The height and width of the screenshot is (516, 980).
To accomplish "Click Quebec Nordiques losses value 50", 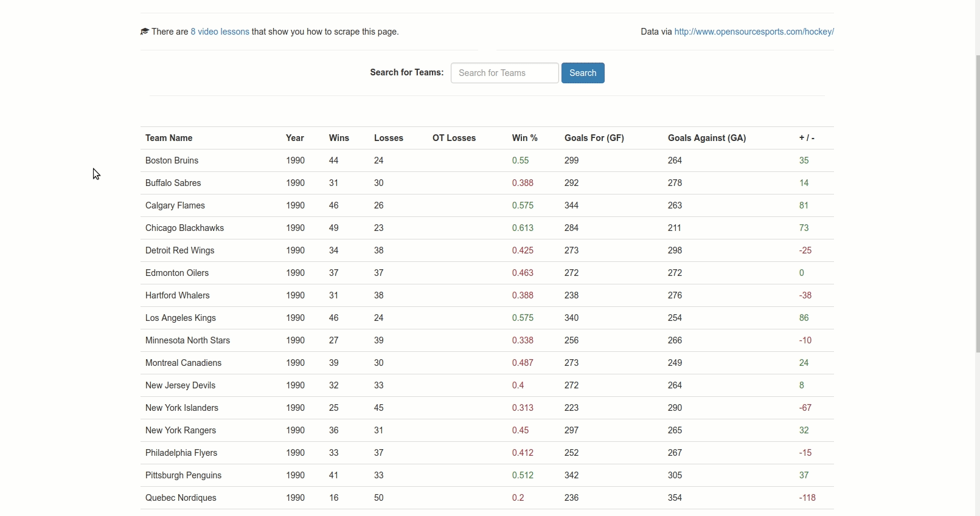I will pos(379,498).
